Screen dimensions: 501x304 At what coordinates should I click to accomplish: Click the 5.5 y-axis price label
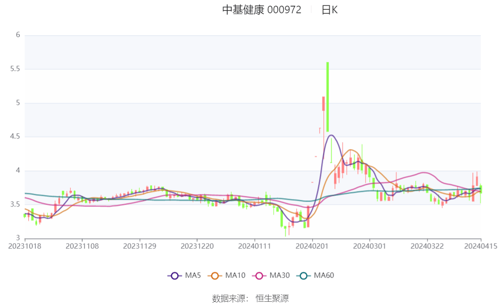pyautogui.click(x=15, y=69)
